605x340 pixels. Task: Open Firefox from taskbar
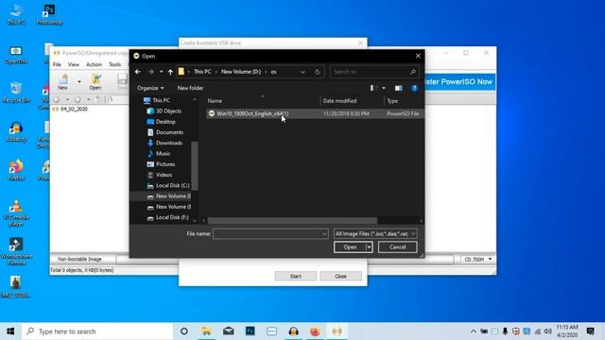[315, 331]
